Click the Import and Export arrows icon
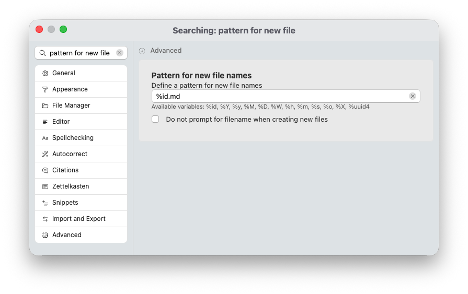The height and width of the screenshot is (294, 468). [45, 219]
